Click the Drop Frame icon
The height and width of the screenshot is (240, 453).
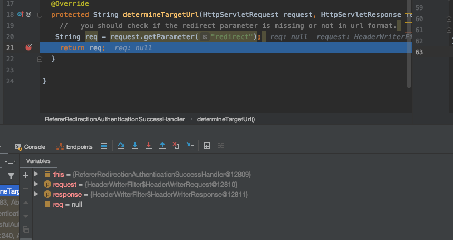click(x=176, y=146)
